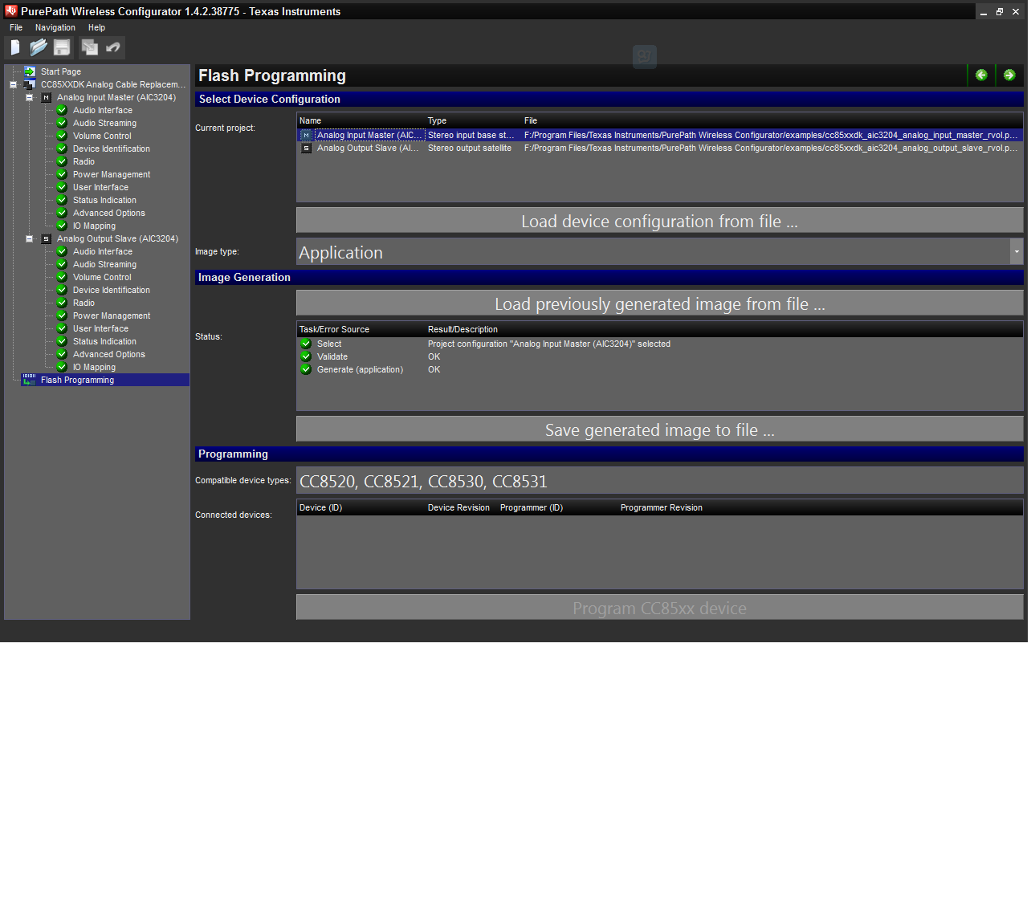The width and height of the screenshot is (1031, 912).
Task: Click check icon of Master's Power Management
Action: [x=62, y=174]
